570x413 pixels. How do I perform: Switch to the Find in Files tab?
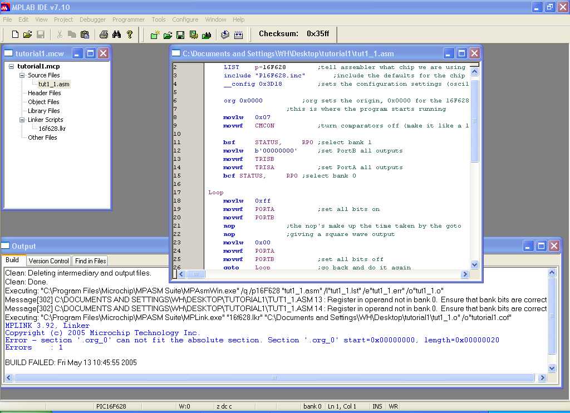[90, 260]
